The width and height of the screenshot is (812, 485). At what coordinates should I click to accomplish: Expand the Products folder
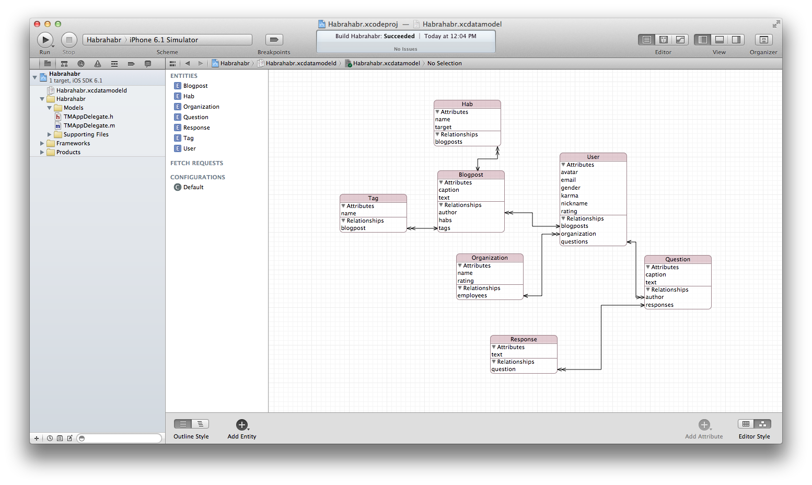[x=42, y=152]
